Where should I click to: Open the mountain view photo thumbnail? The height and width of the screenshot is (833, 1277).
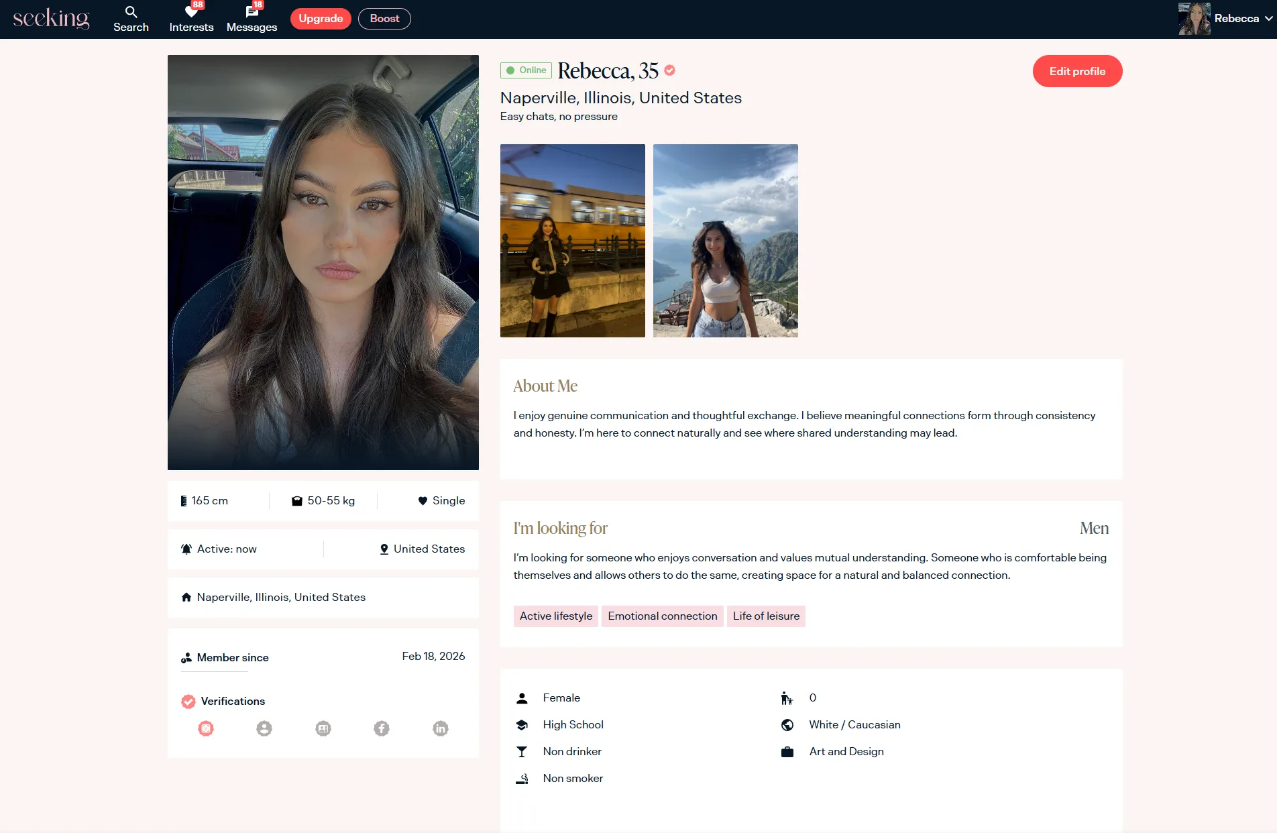[726, 241]
